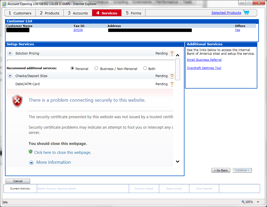The height and width of the screenshot is (207, 267).
Task: Open the Selected Products link
Action: coord(226,13)
